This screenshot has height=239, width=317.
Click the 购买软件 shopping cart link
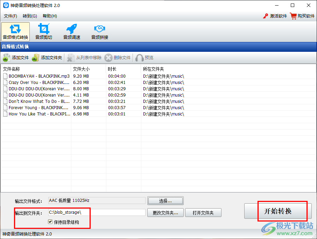[x=302, y=16]
